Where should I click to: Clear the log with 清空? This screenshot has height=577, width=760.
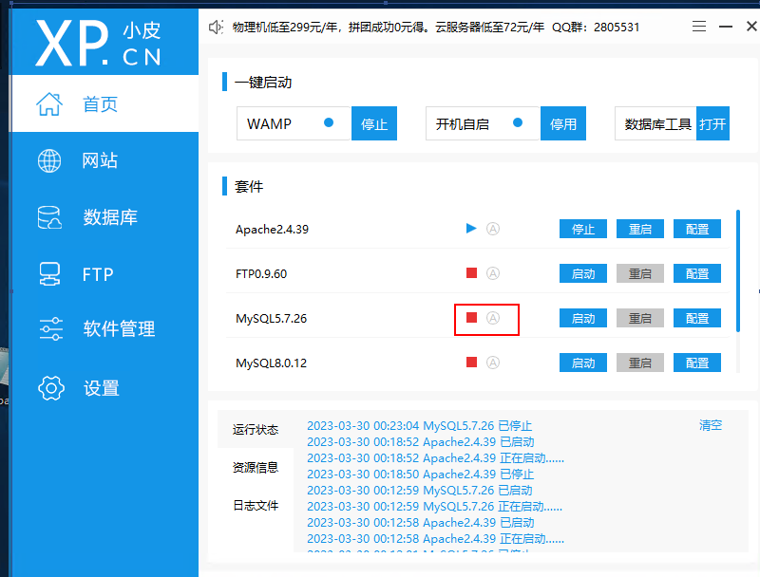tap(711, 425)
